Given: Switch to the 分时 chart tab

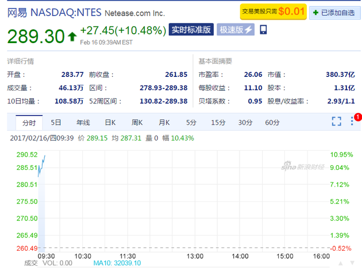Looking at the screenshot, I should 29,123.
